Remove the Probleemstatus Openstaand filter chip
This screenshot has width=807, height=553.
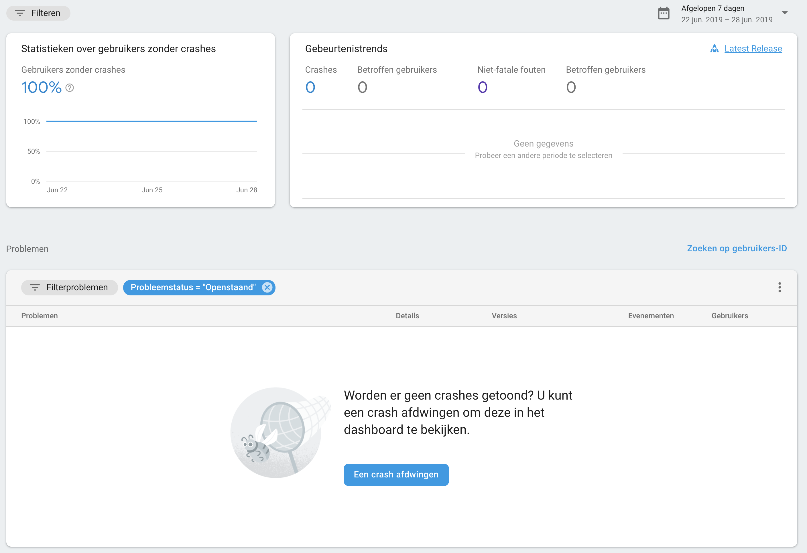tap(267, 287)
